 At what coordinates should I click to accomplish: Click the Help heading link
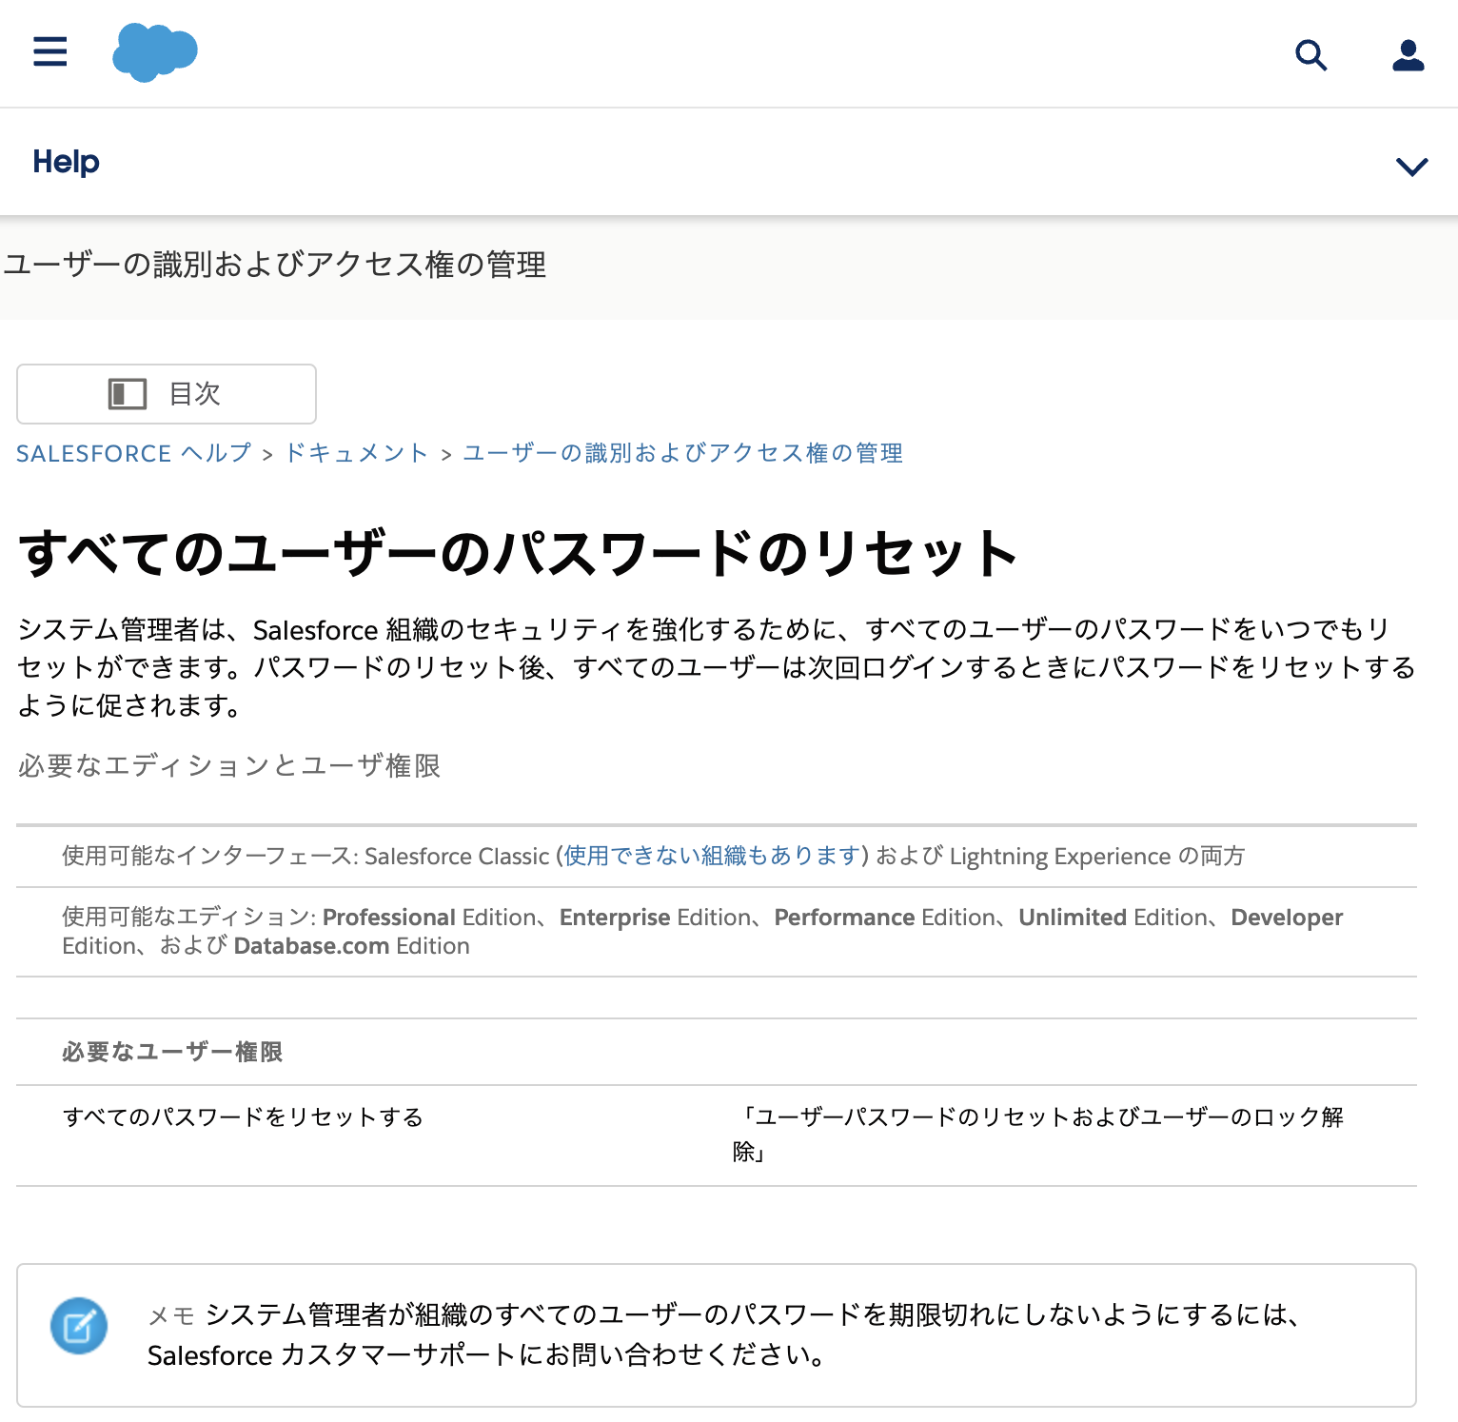click(x=66, y=162)
